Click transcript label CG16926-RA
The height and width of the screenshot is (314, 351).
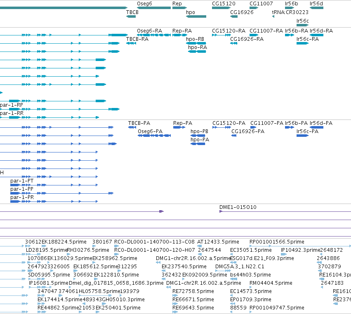pyautogui.click(x=247, y=39)
